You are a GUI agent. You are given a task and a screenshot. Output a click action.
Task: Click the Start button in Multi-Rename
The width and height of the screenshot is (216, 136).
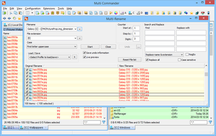pyautogui.click(x=90, y=47)
